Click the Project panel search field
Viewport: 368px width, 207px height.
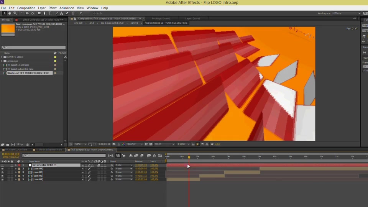click(x=33, y=48)
